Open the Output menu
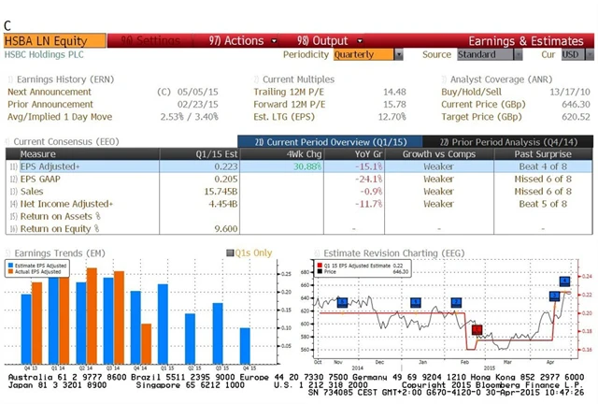This screenshot has width=598, height=404. 322,41
